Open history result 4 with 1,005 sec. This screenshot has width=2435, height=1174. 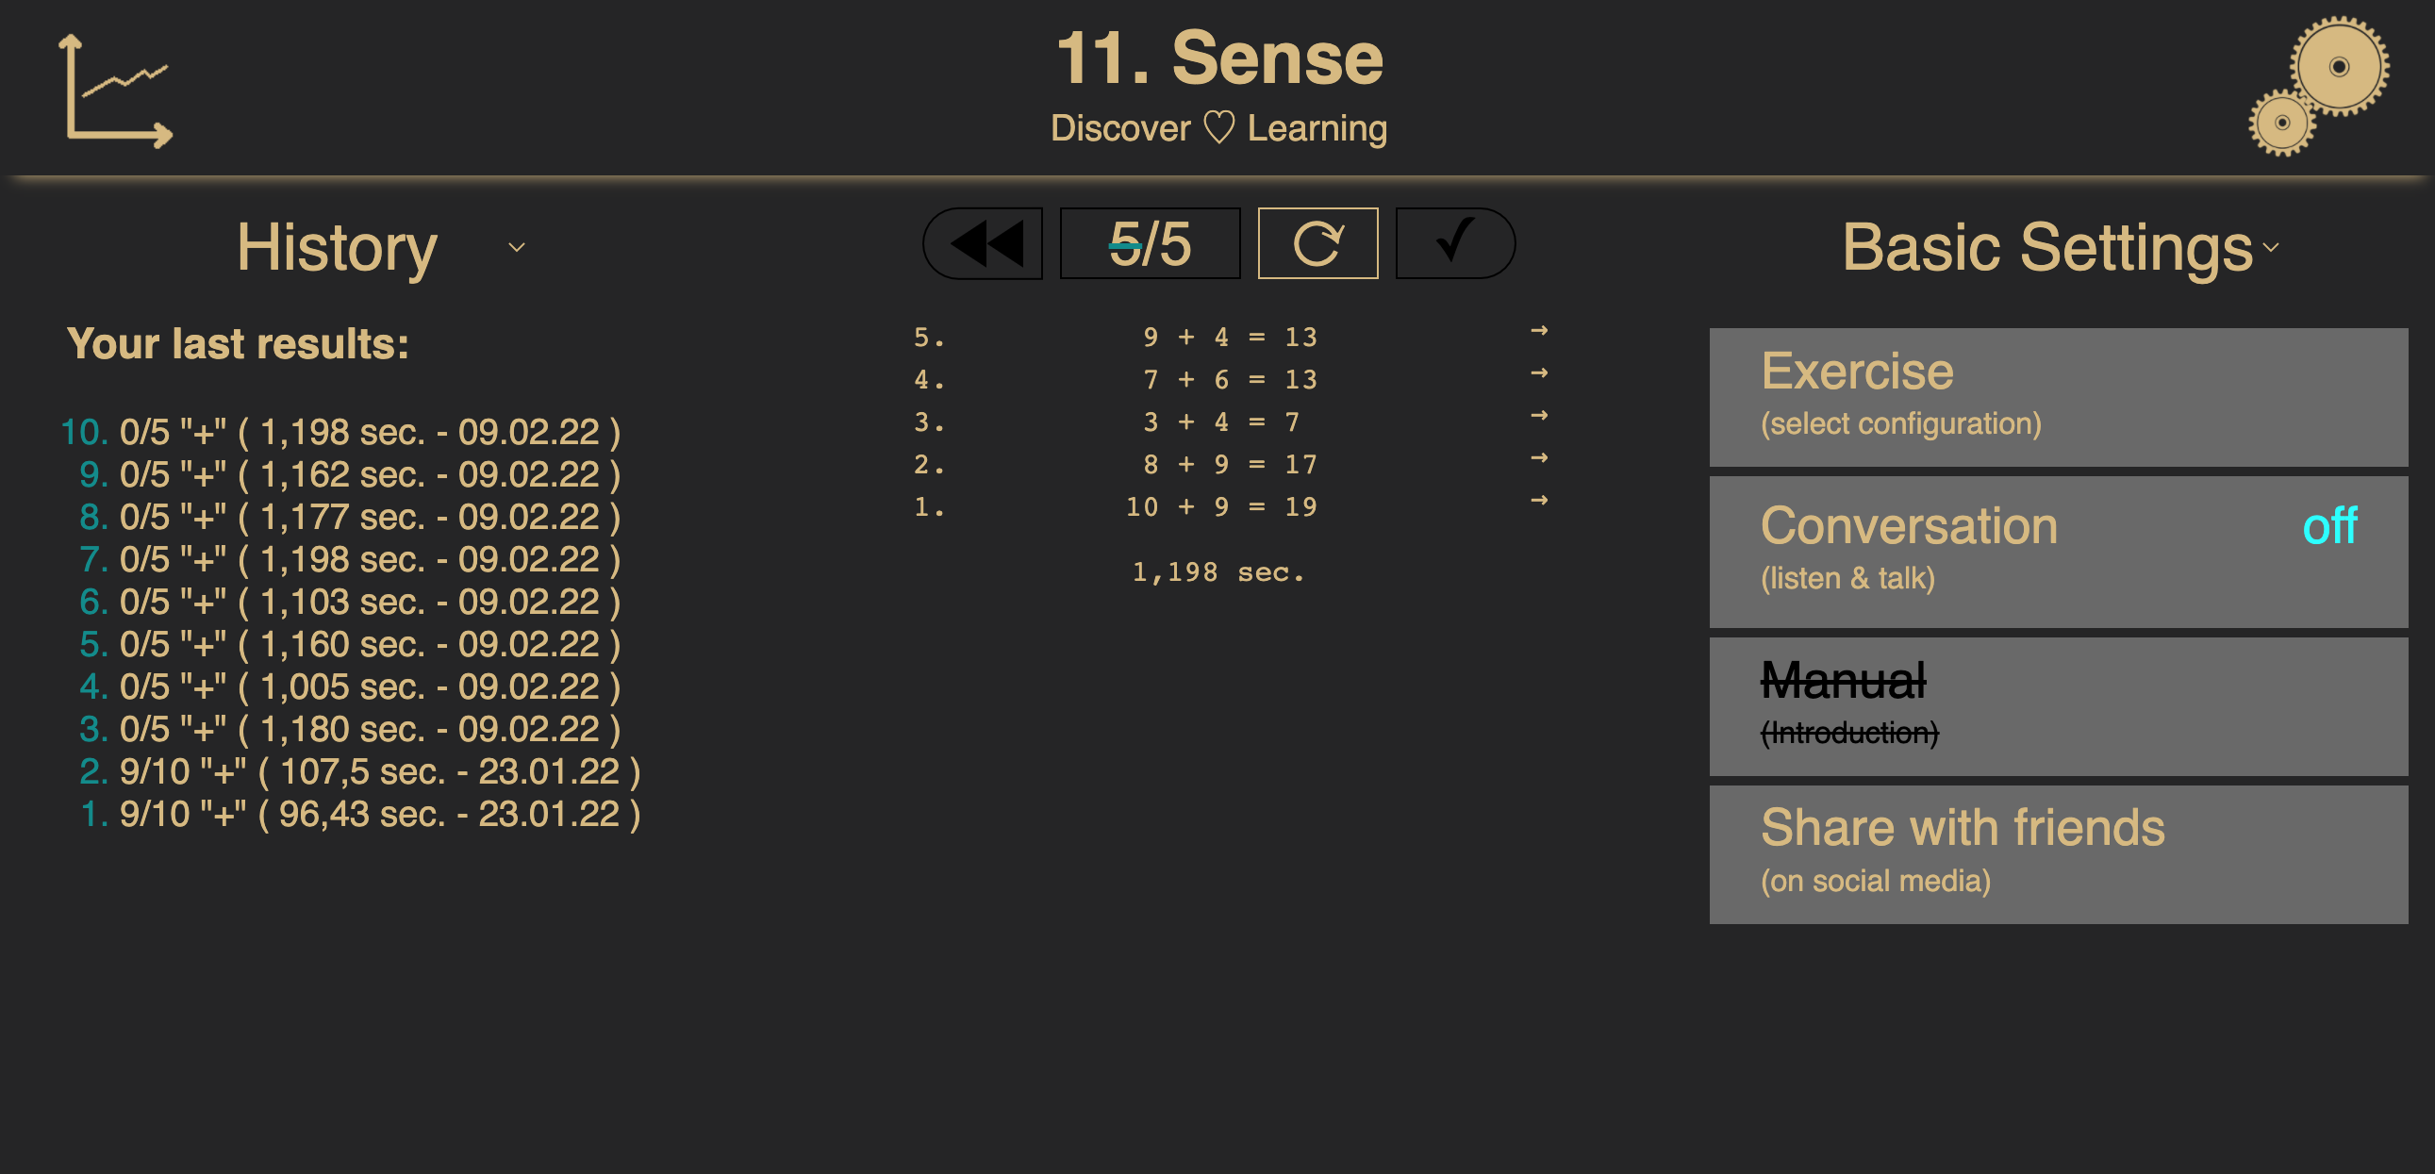[350, 687]
